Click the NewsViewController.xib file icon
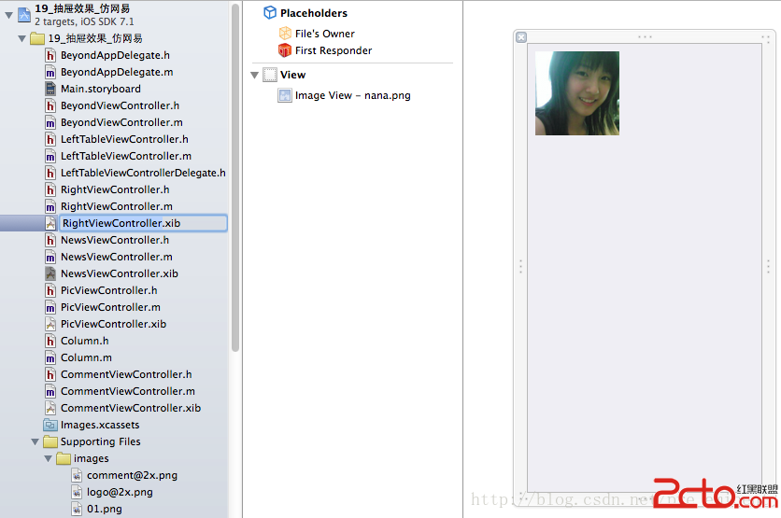Viewport: 781px width, 518px height. click(50, 273)
